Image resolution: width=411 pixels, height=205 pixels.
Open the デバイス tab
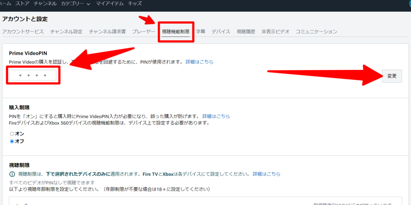[x=221, y=32]
